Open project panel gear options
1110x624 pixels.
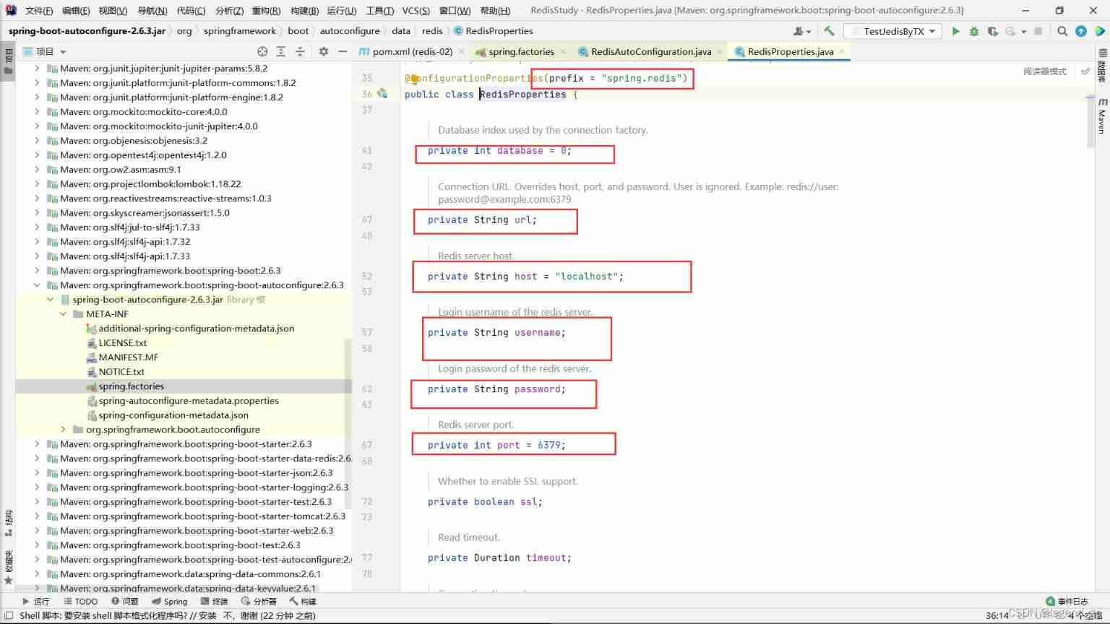tap(323, 51)
